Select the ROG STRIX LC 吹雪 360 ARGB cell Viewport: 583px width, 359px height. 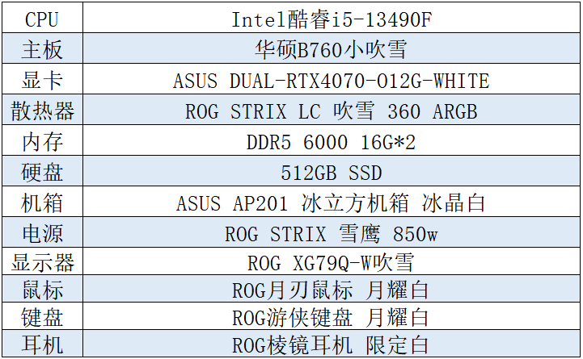331,111
